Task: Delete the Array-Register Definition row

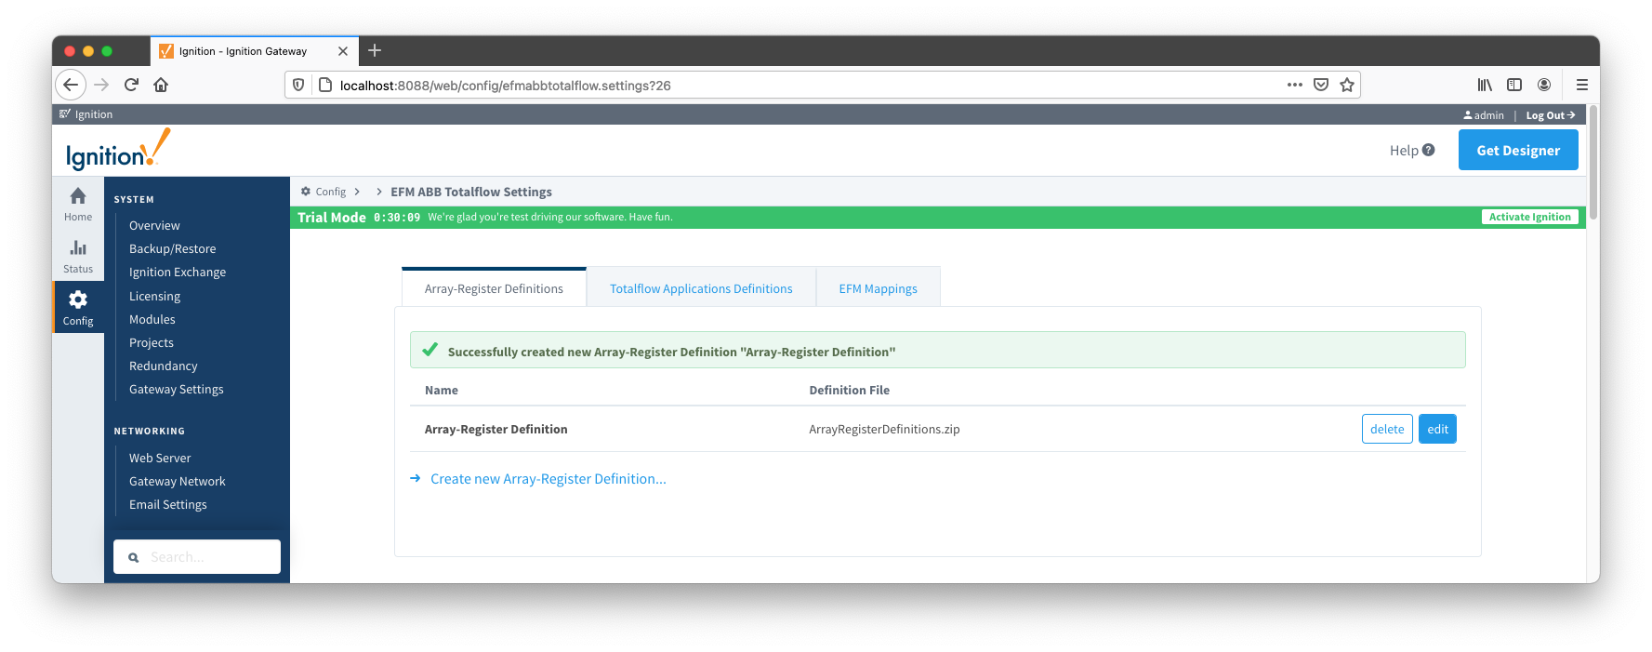Action: pyautogui.click(x=1387, y=429)
